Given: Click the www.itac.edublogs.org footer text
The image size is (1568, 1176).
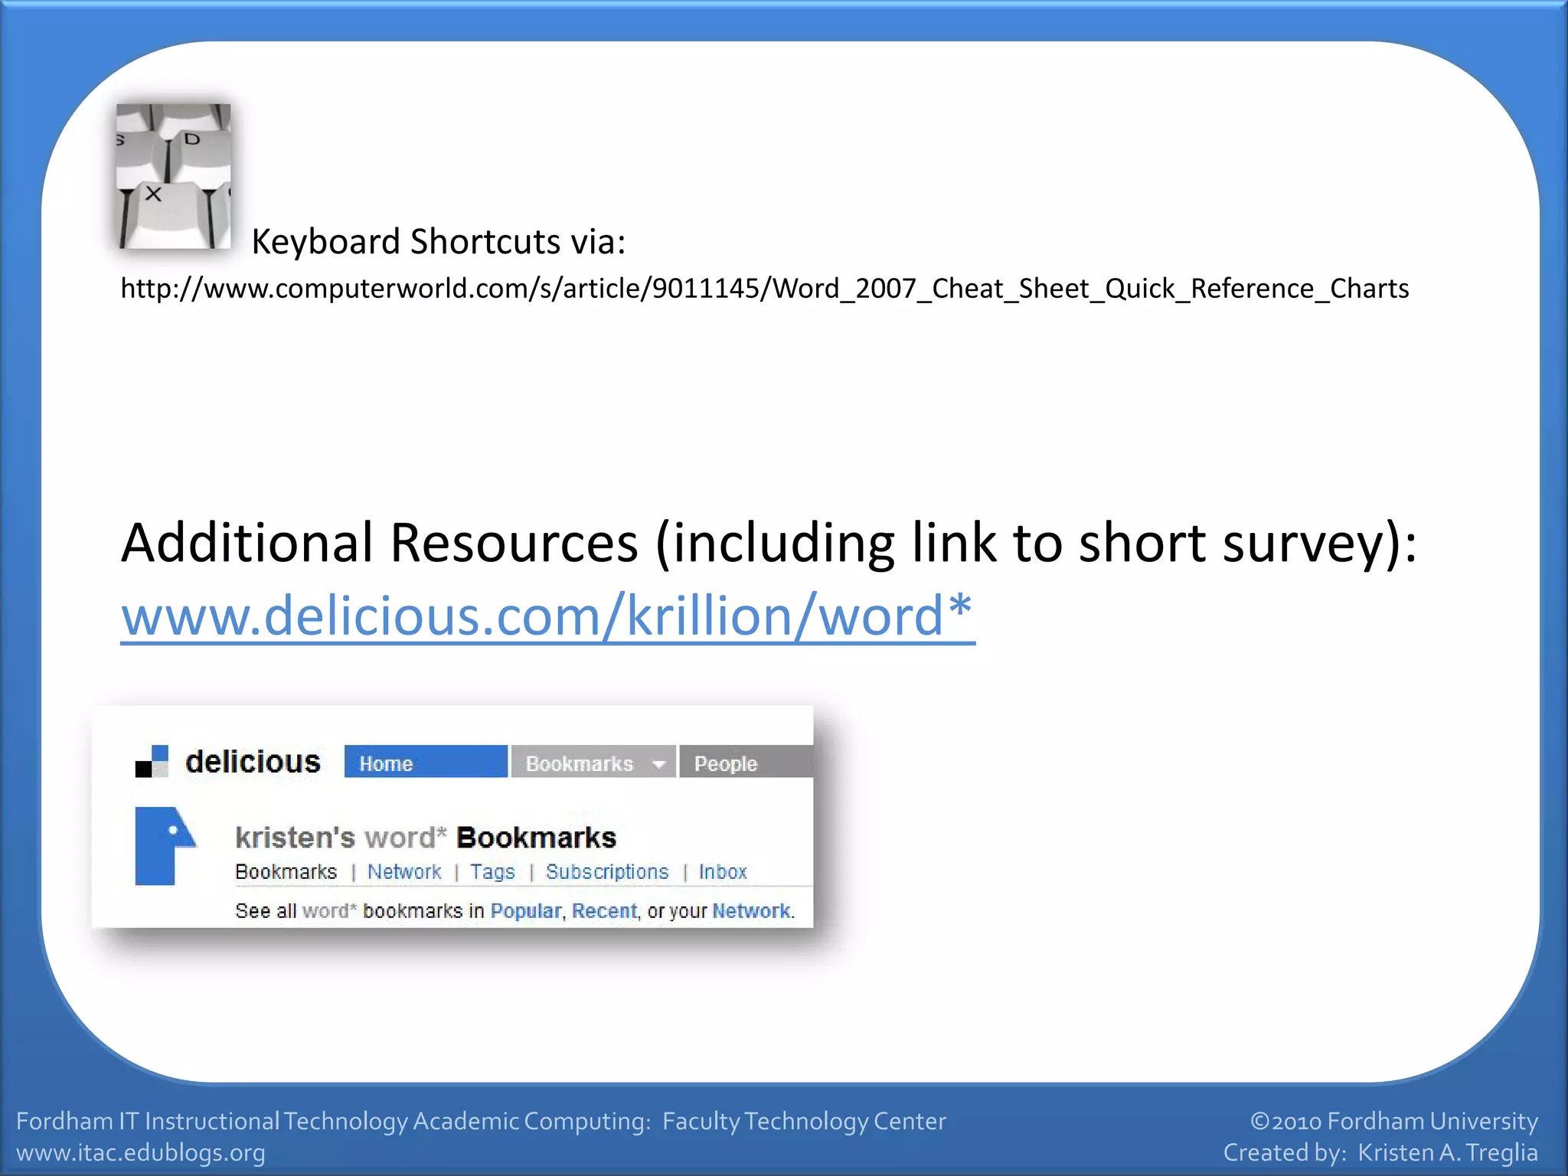Looking at the screenshot, I should [x=141, y=1152].
